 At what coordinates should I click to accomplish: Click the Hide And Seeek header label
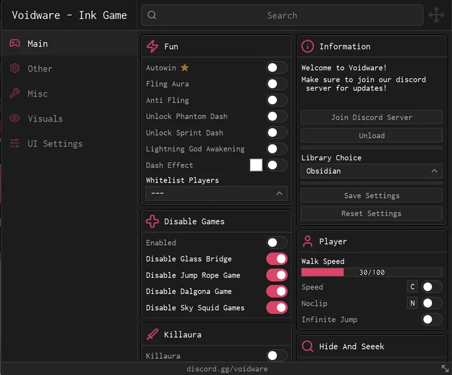pos(351,346)
